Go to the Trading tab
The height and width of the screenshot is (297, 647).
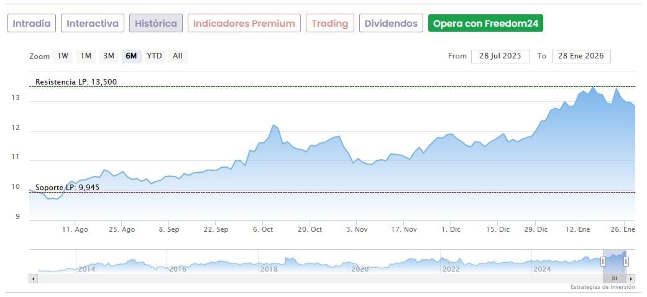330,24
